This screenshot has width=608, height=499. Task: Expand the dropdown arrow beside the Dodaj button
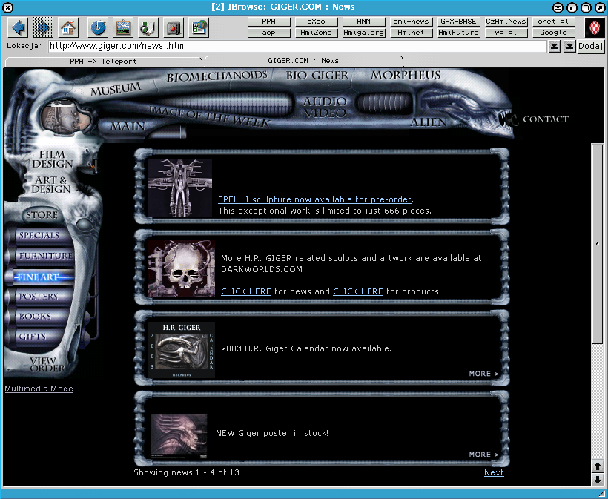pos(569,47)
